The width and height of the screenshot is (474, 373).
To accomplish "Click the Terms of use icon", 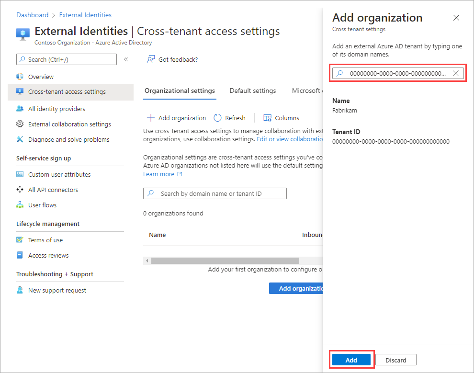I will pyautogui.click(x=20, y=240).
